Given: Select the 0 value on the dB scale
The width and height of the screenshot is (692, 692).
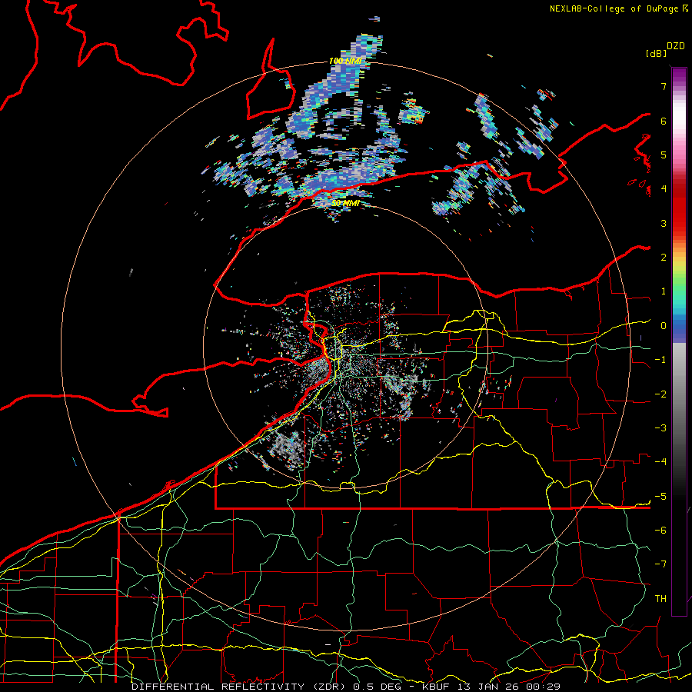Looking at the screenshot, I should coord(664,326).
